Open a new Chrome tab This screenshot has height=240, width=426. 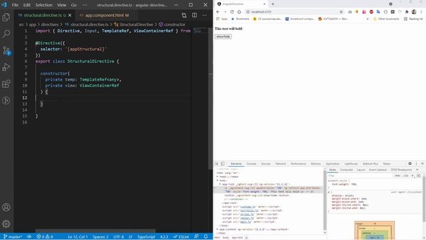[x=273, y=4]
